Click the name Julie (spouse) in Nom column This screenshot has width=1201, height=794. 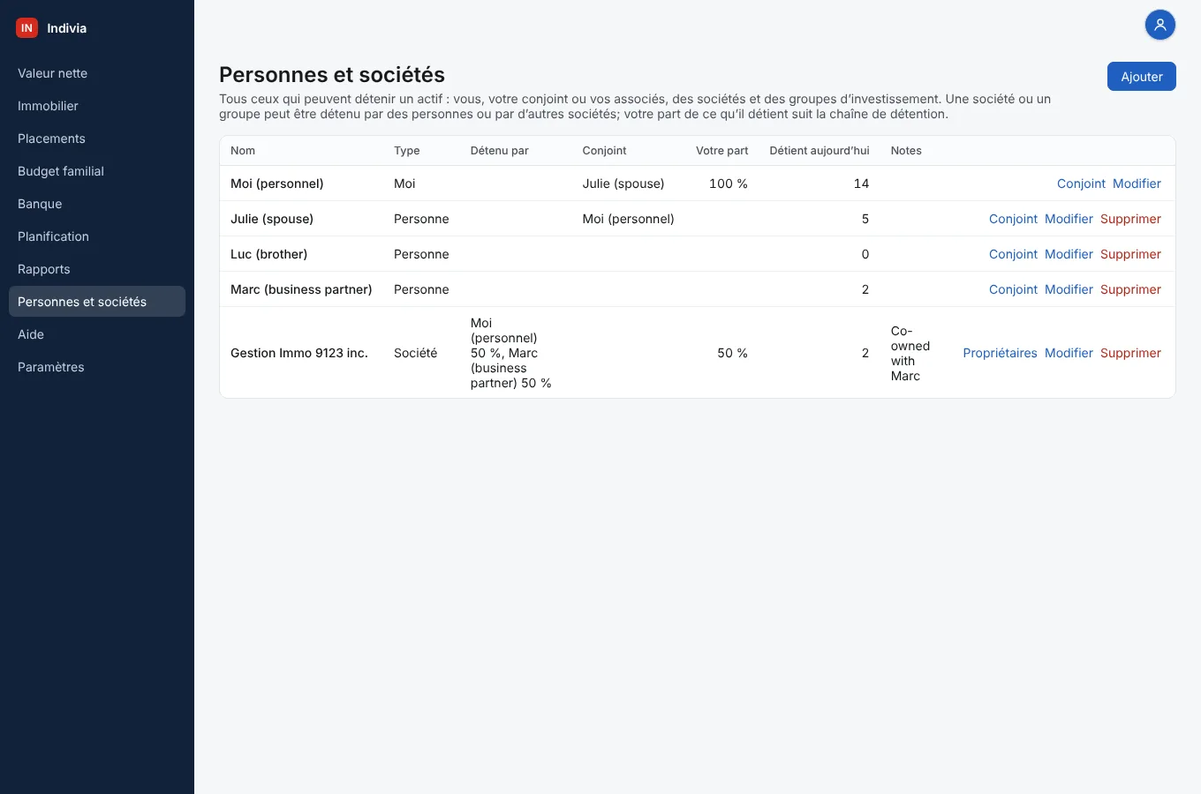[x=272, y=219]
